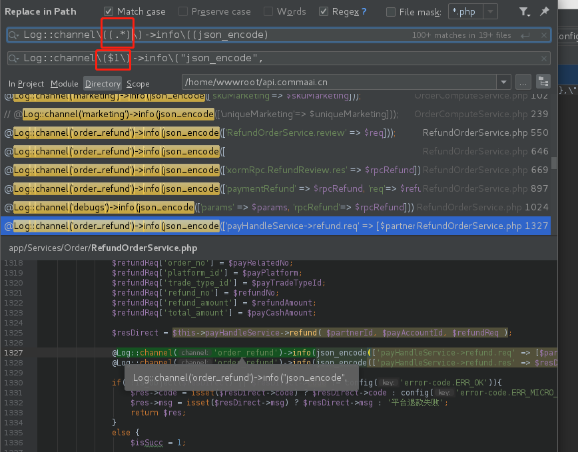Screen dimensions: 578x452
Task: Browse directory with ellipsis button
Action: click(523, 82)
